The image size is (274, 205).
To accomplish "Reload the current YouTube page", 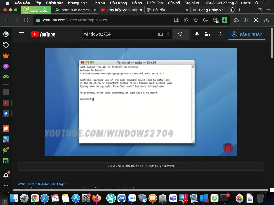I will tap(26, 20).
